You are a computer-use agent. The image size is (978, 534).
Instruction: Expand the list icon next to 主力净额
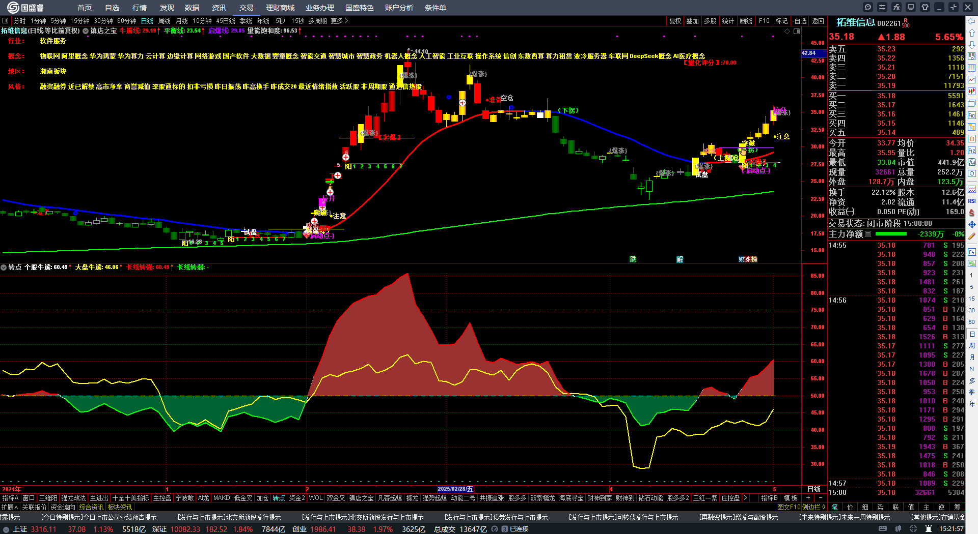868,234
